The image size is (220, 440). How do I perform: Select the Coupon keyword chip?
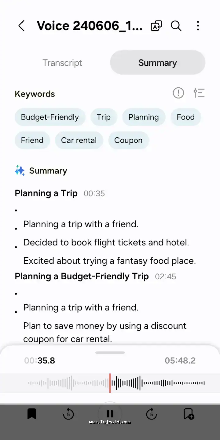click(128, 140)
